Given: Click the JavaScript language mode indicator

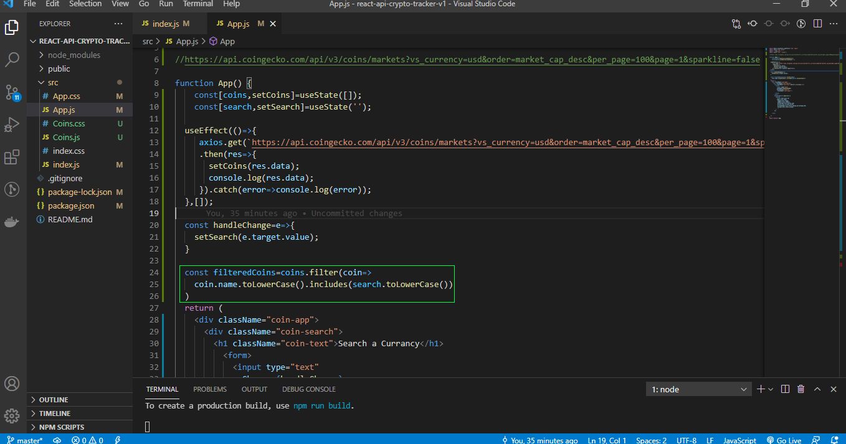Looking at the screenshot, I should (x=739, y=440).
